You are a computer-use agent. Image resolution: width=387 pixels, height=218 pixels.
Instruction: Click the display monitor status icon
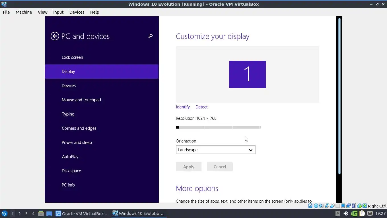343,206
